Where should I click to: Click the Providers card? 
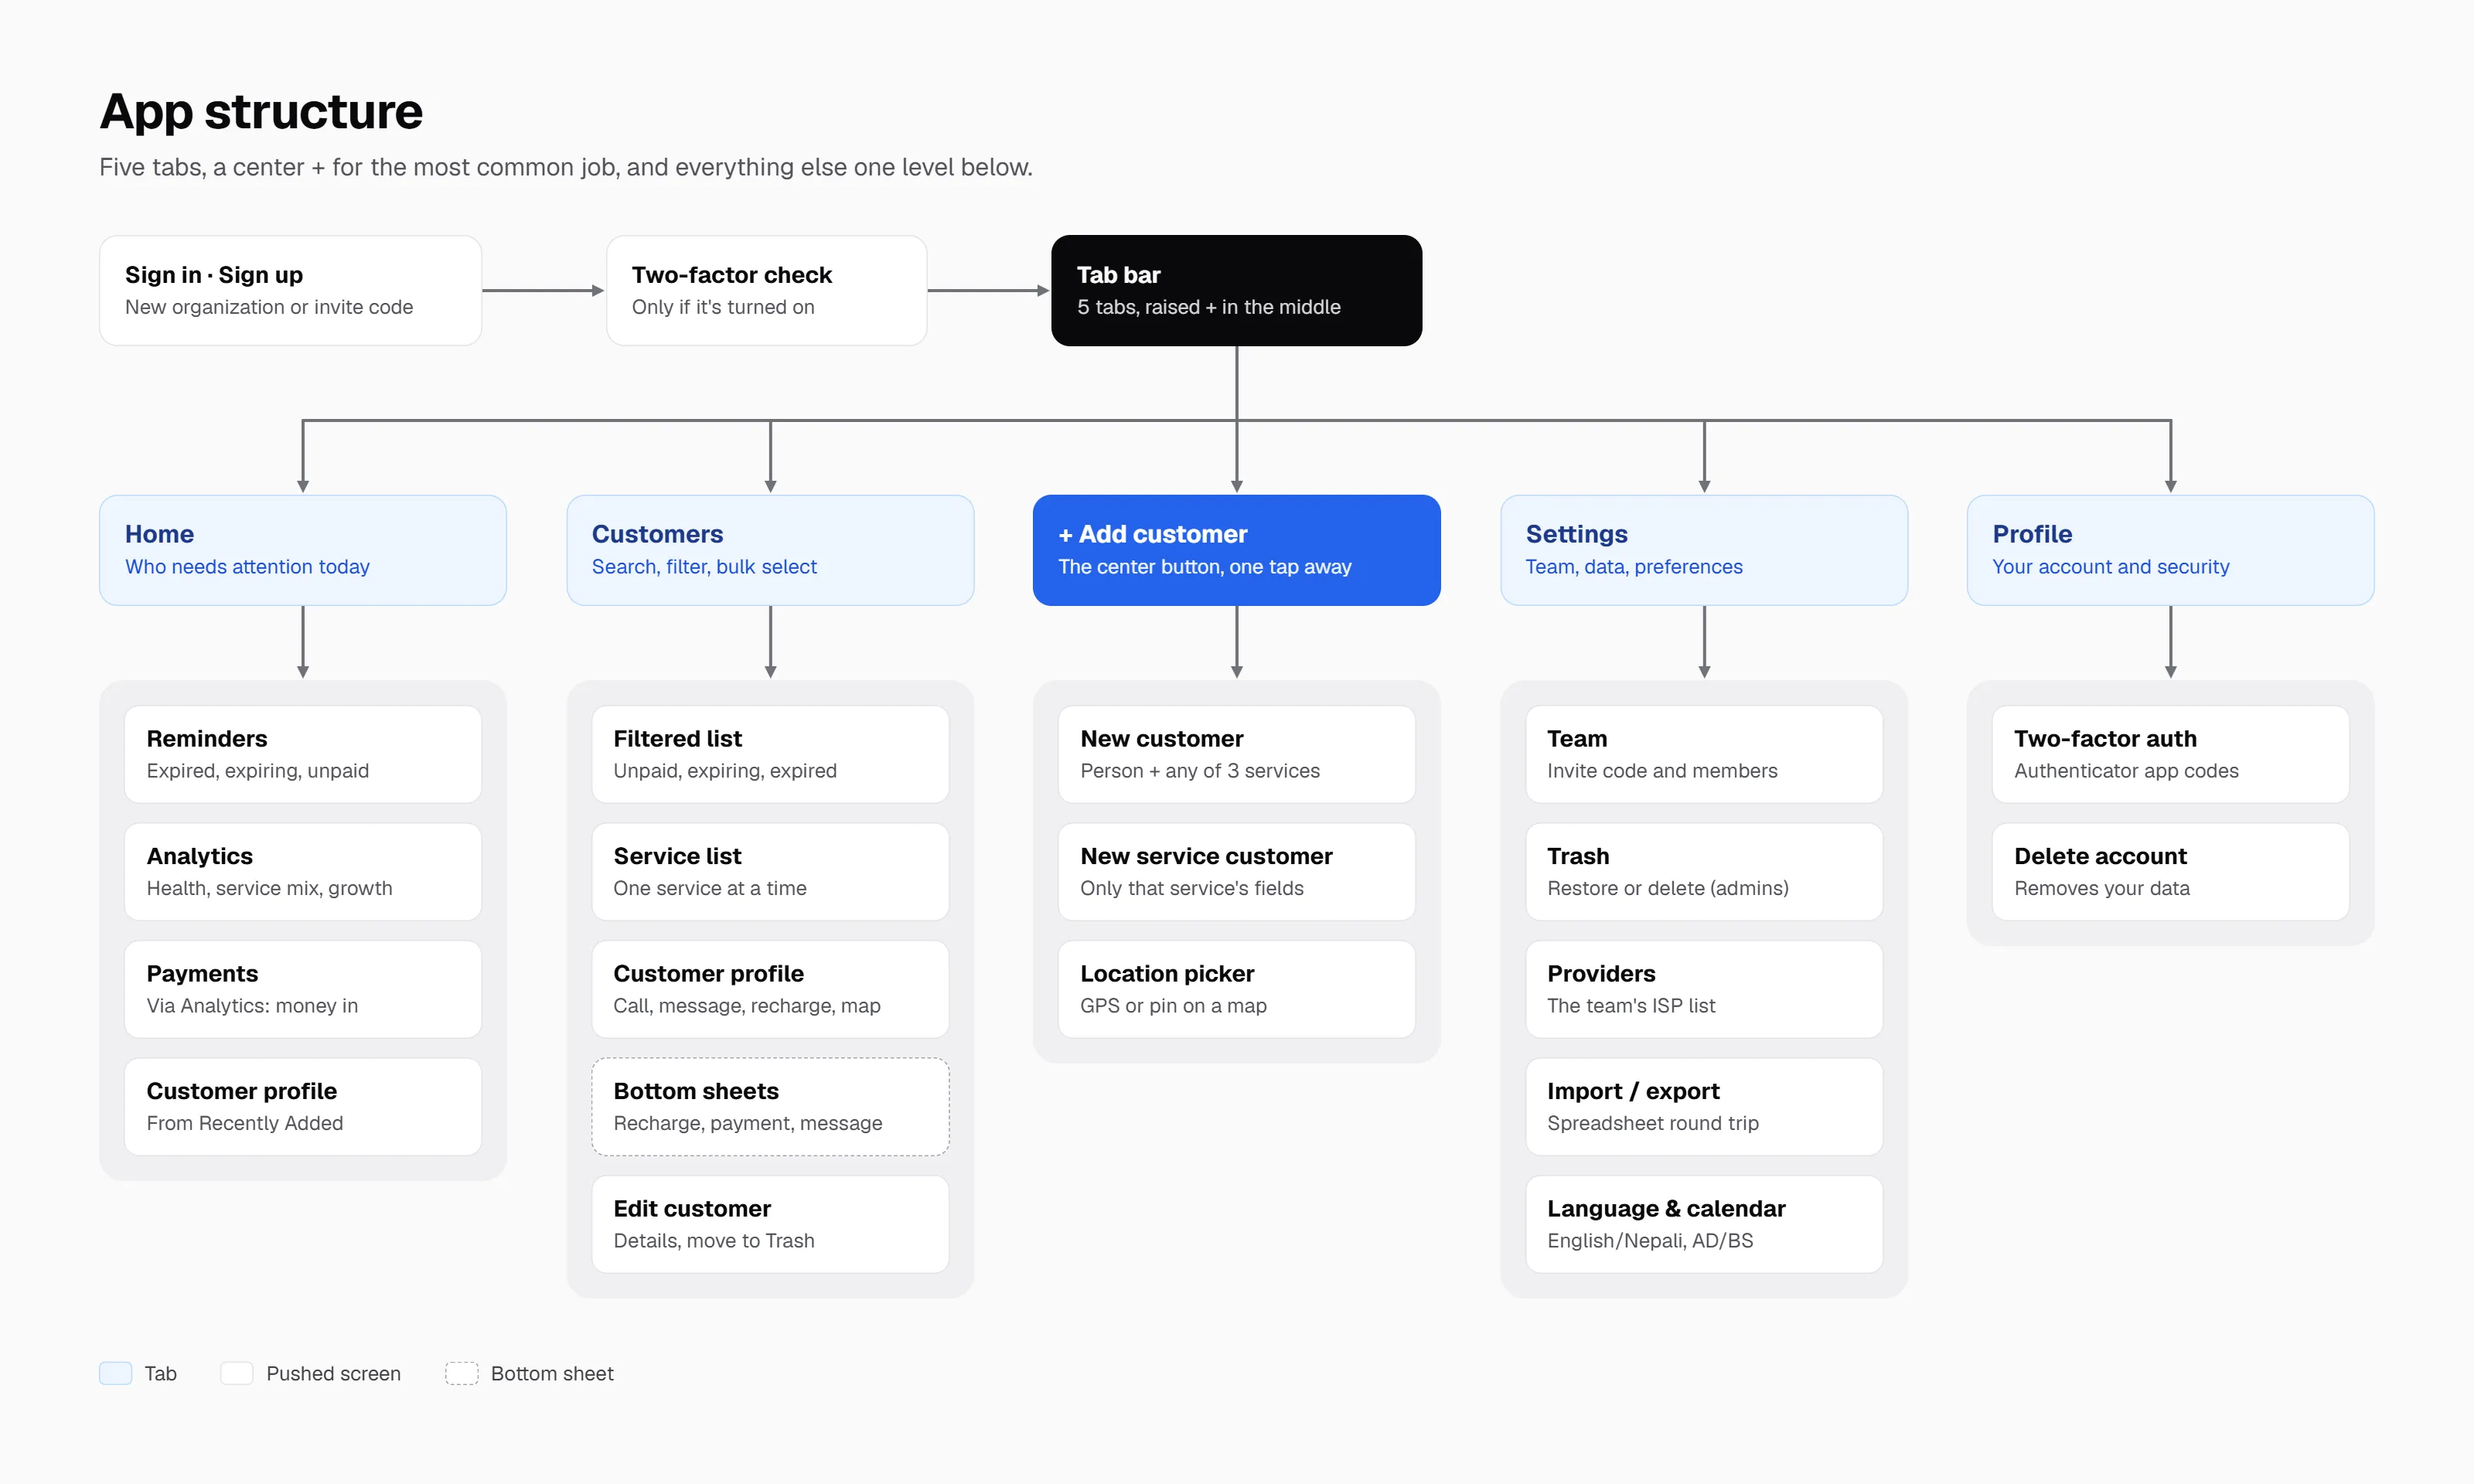coord(1704,989)
